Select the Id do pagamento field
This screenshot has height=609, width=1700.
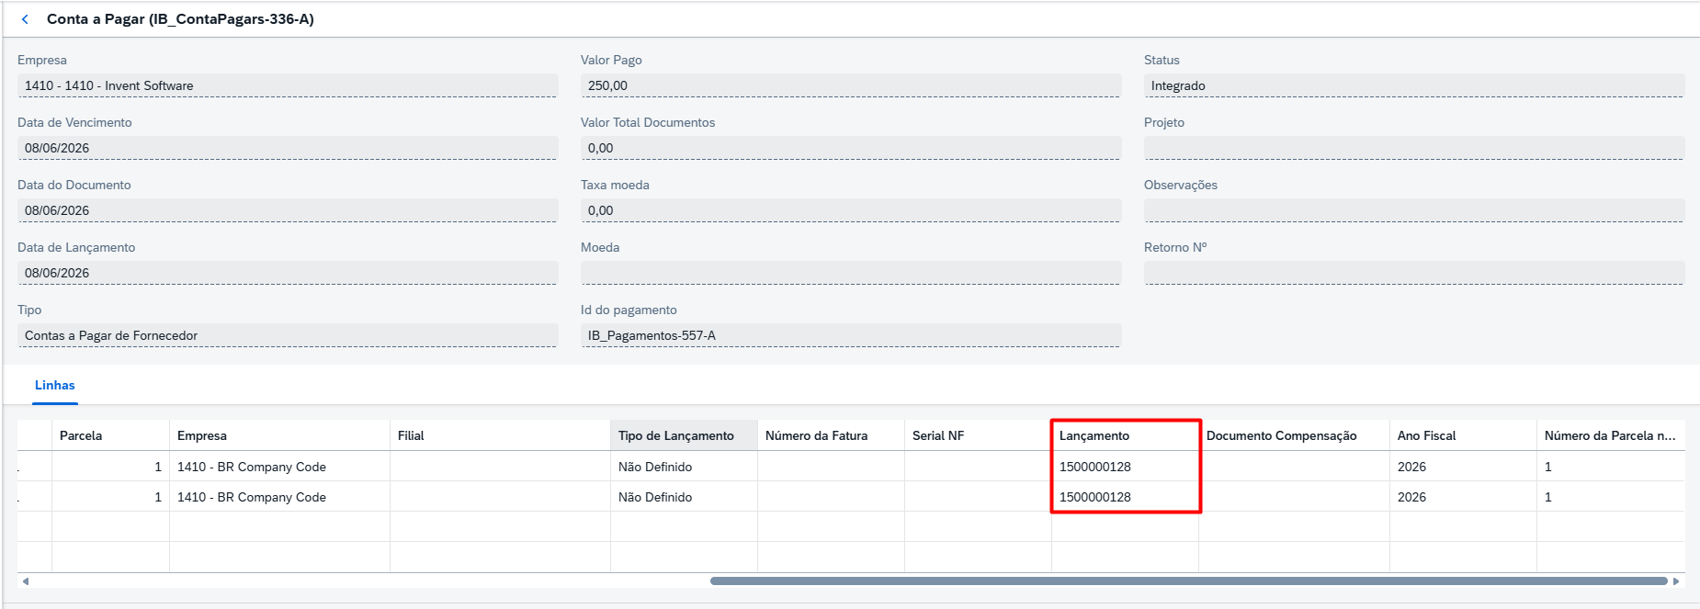tap(851, 335)
